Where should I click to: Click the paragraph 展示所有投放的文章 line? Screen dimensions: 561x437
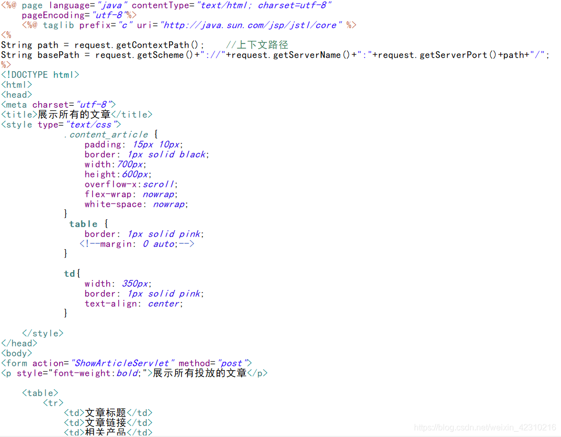tap(134, 373)
